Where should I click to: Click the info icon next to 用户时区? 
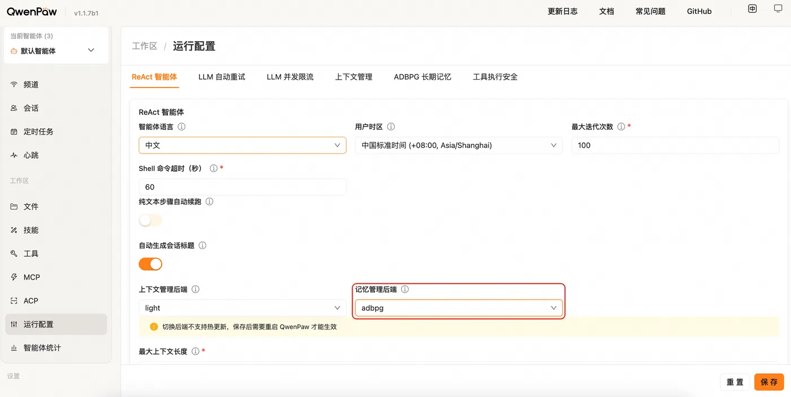point(391,127)
